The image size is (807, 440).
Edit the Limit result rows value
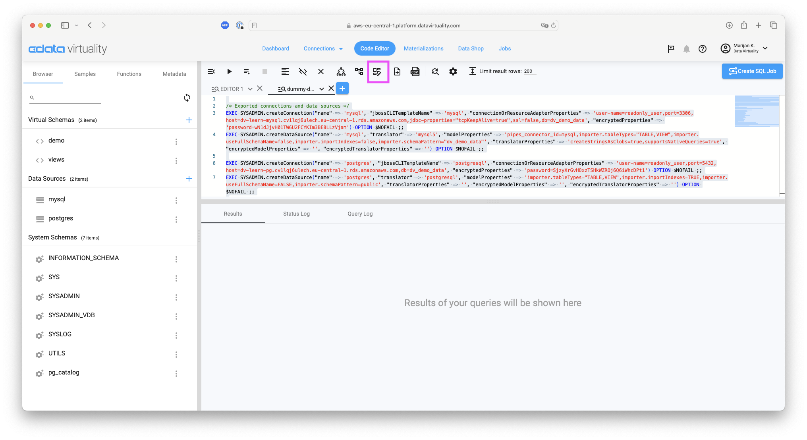tap(529, 71)
